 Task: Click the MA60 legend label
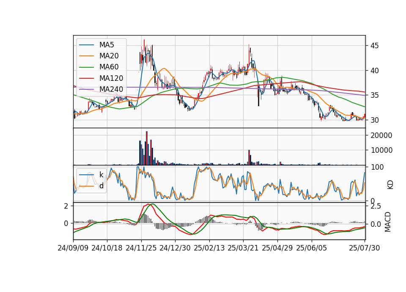coord(109,67)
